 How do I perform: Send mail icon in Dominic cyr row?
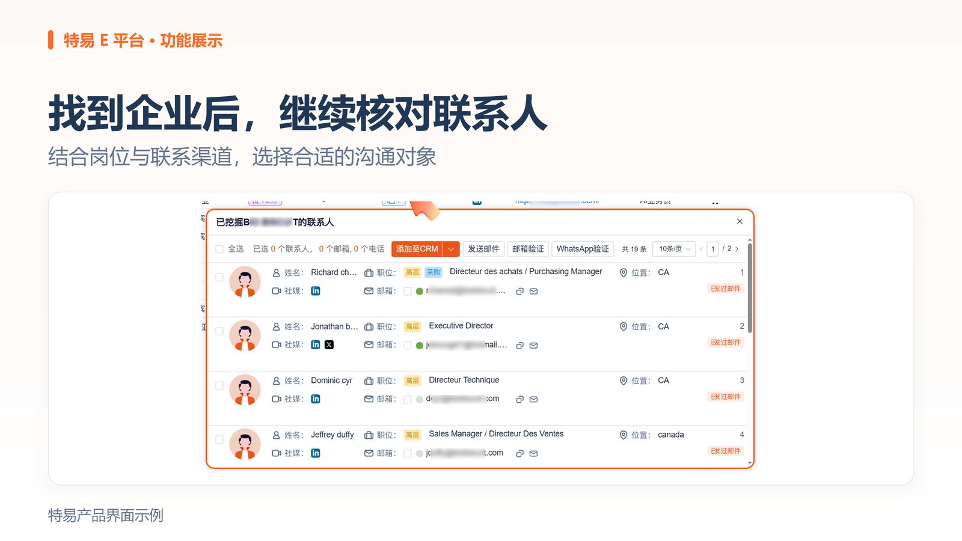tap(533, 399)
